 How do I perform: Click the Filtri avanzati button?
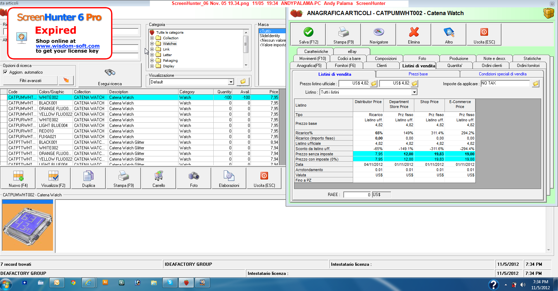click(31, 81)
